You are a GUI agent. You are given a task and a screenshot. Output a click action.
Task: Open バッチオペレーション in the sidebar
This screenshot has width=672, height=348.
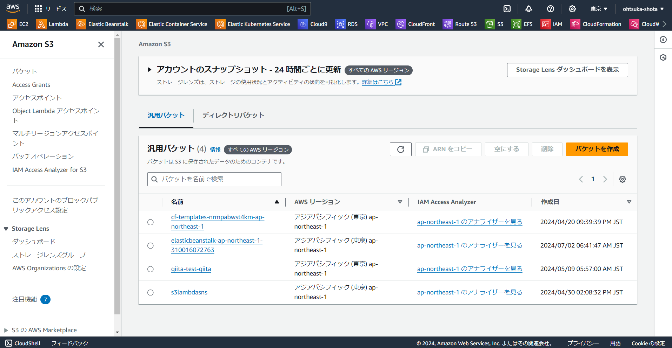[x=43, y=156]
